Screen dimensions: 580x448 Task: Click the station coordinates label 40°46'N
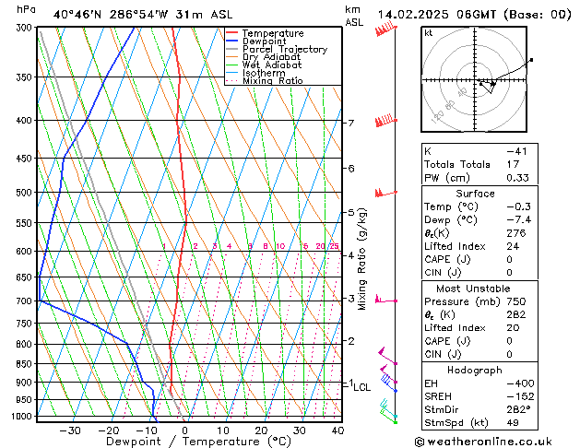(78, 15)
